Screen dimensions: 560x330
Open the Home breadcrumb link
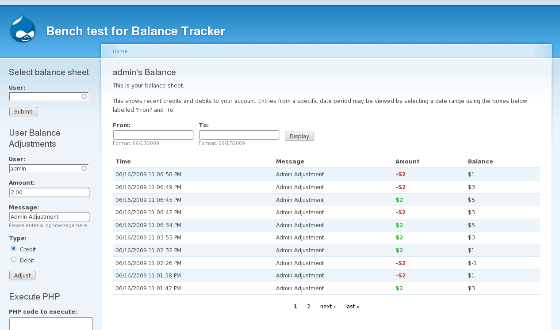120,51
